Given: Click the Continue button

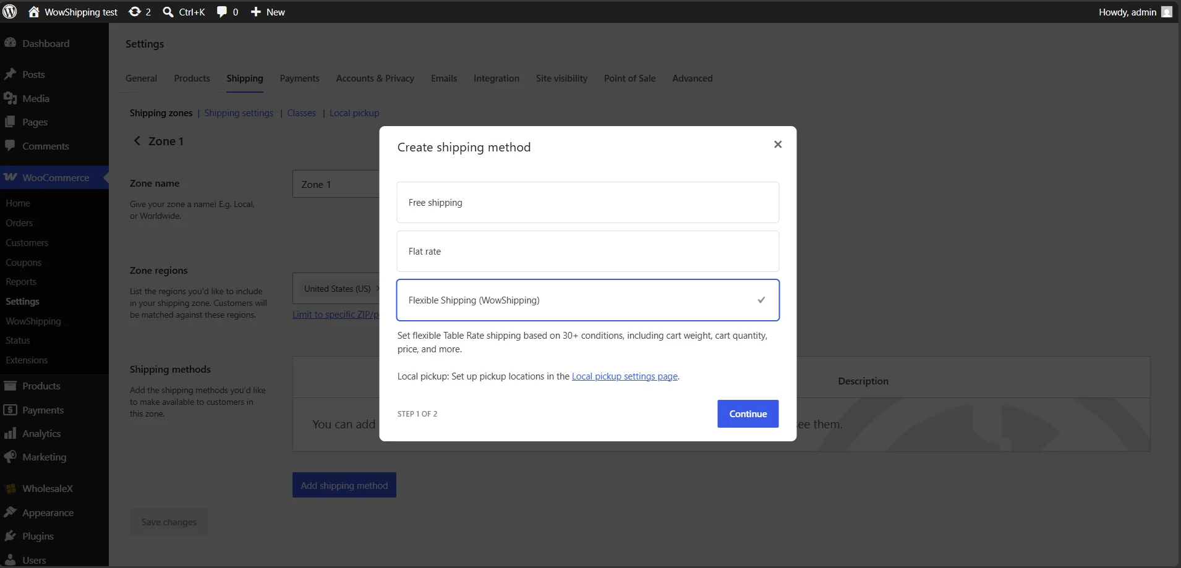Looking at the screenshot, I should coord(748,413).
